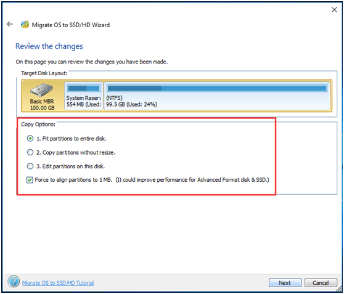Click the System Reserved partition usage bar
344x294 pixels.
pos(84,88)
